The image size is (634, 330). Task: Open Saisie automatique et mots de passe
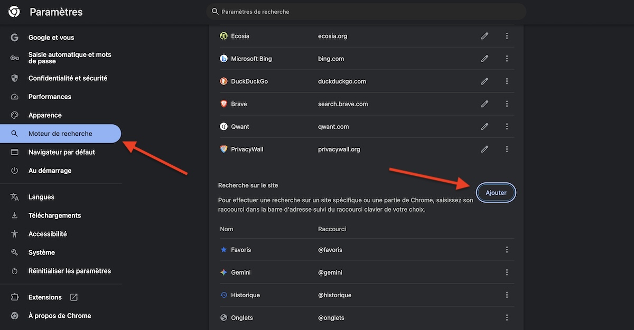pos(70,58)
